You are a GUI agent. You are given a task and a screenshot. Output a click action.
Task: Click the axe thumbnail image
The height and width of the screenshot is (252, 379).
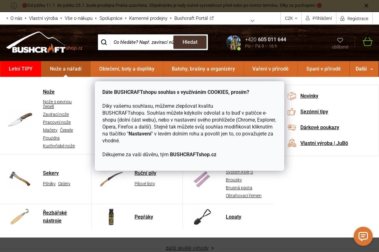(20, 179)
